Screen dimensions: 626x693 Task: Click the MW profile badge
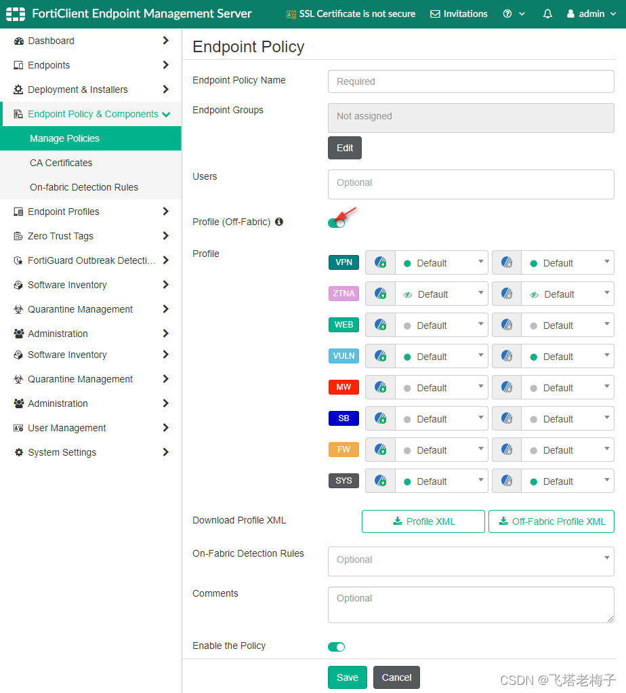coord(343,387)
